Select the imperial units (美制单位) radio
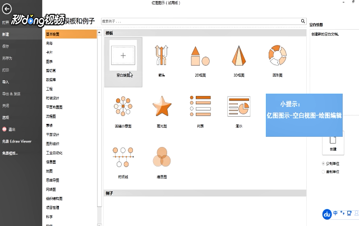The image size is (359, 226). [x=323, y=172]
